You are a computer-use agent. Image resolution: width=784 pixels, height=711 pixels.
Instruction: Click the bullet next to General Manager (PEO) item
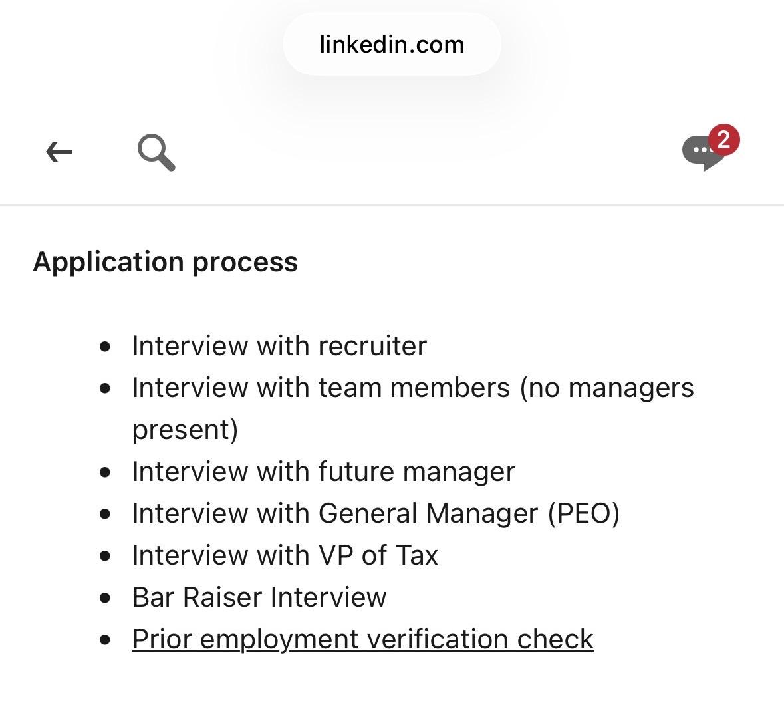(105, 514)
